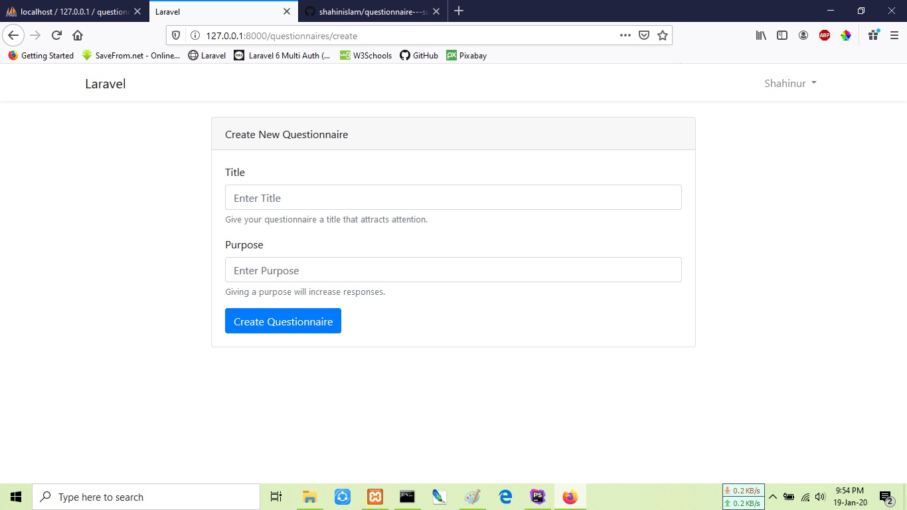Open the W3Schools bookmark
The image size is (907, 510).
pos(365,56)
